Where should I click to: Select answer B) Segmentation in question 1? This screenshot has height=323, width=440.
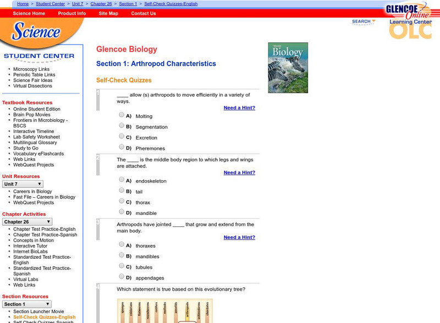click(x=122, y=125)
